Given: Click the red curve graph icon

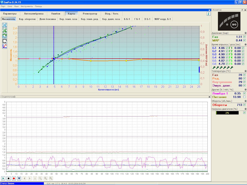Looking at the screenshot, I should [x=5, y=46].
